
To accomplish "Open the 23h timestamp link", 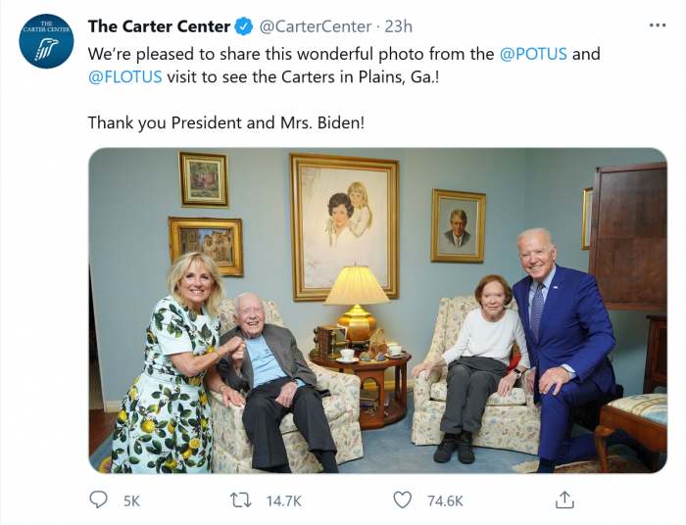I will pyautogui.click(x=398, y=26).
